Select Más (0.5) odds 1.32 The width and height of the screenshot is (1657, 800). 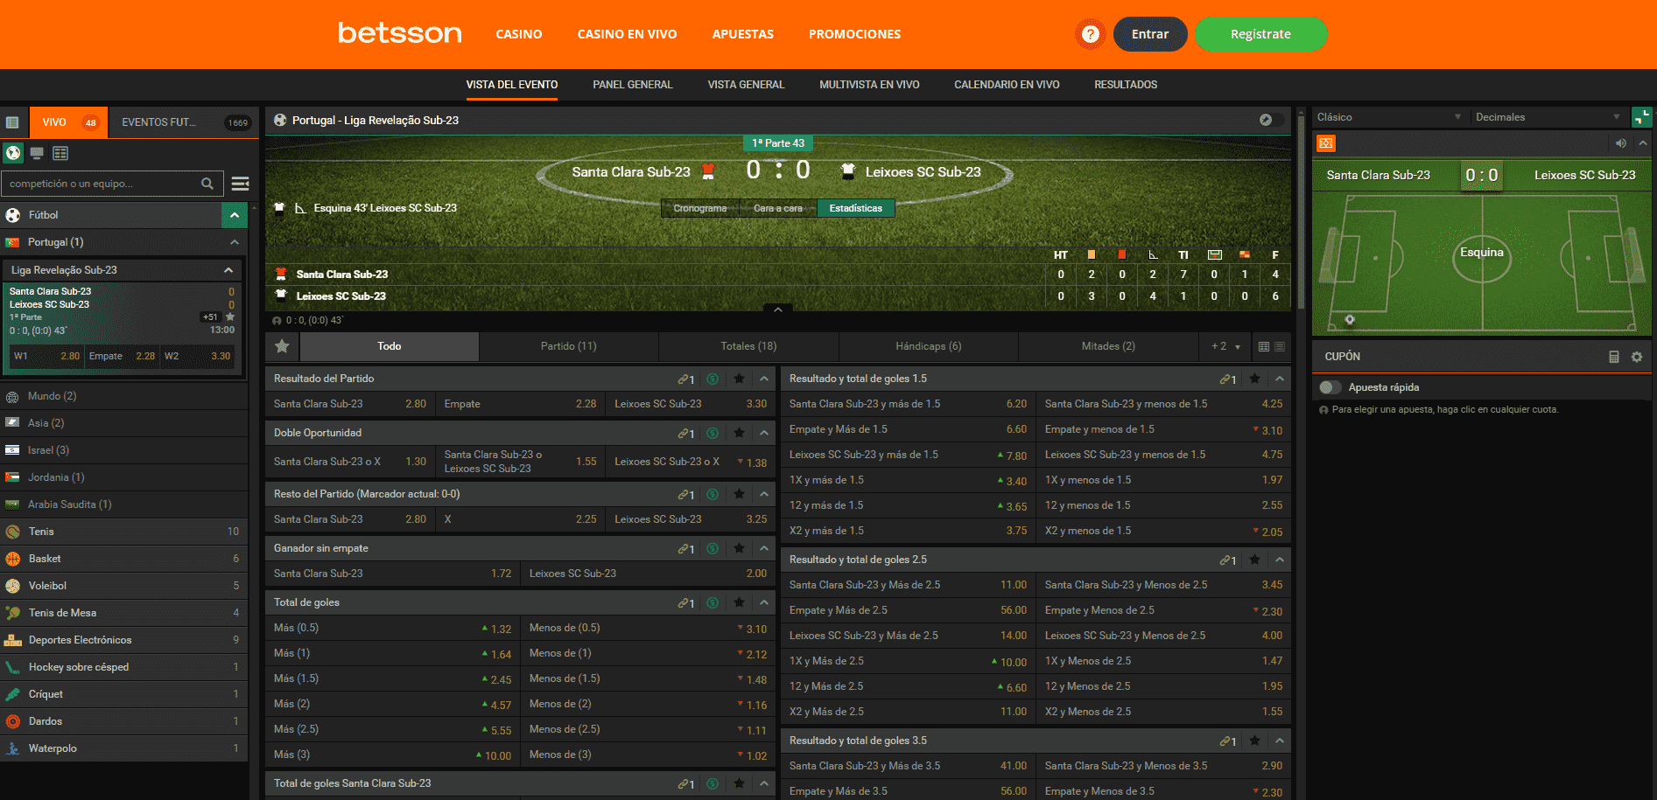[x=392, y=628]
